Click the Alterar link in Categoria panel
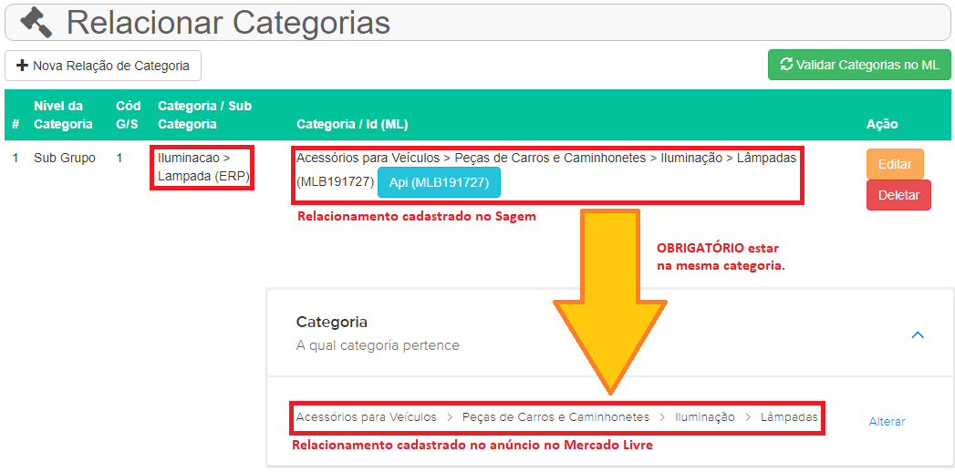The height and width of the screenshot is (472, 955). (887, 422)
